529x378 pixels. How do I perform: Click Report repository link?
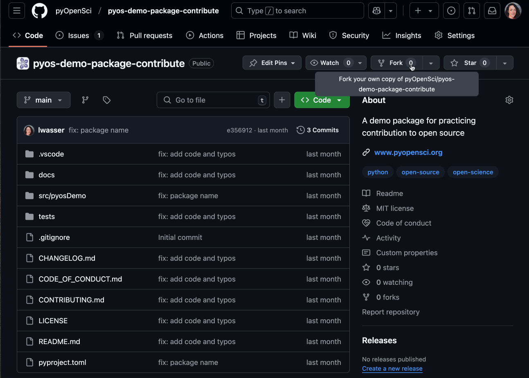(x=391, y=312)
